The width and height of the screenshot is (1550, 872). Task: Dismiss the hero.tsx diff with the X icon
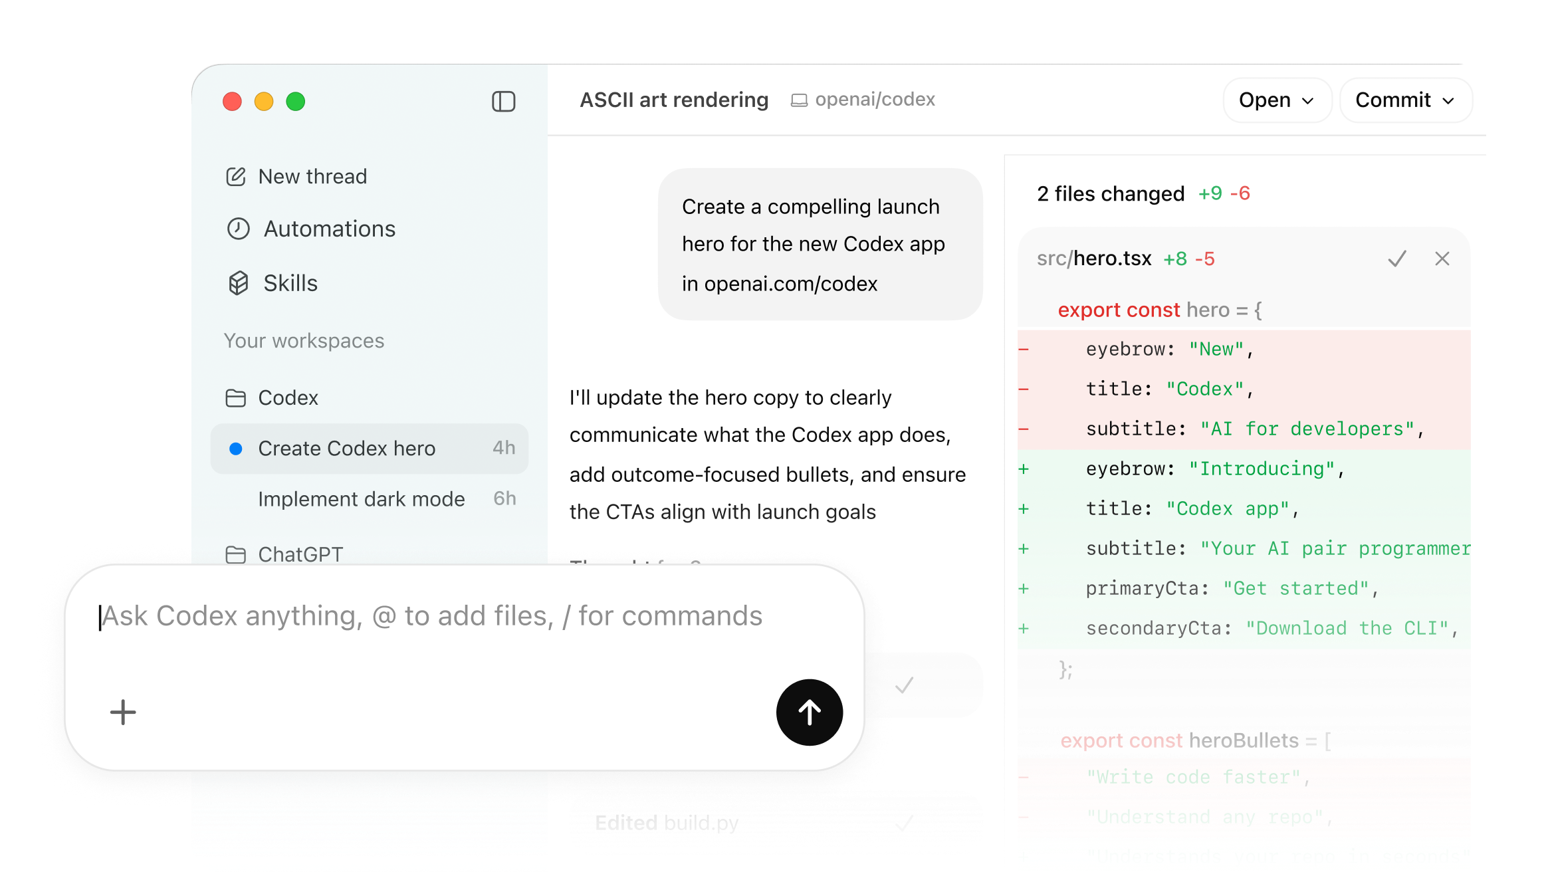[x=1442, y=259]
